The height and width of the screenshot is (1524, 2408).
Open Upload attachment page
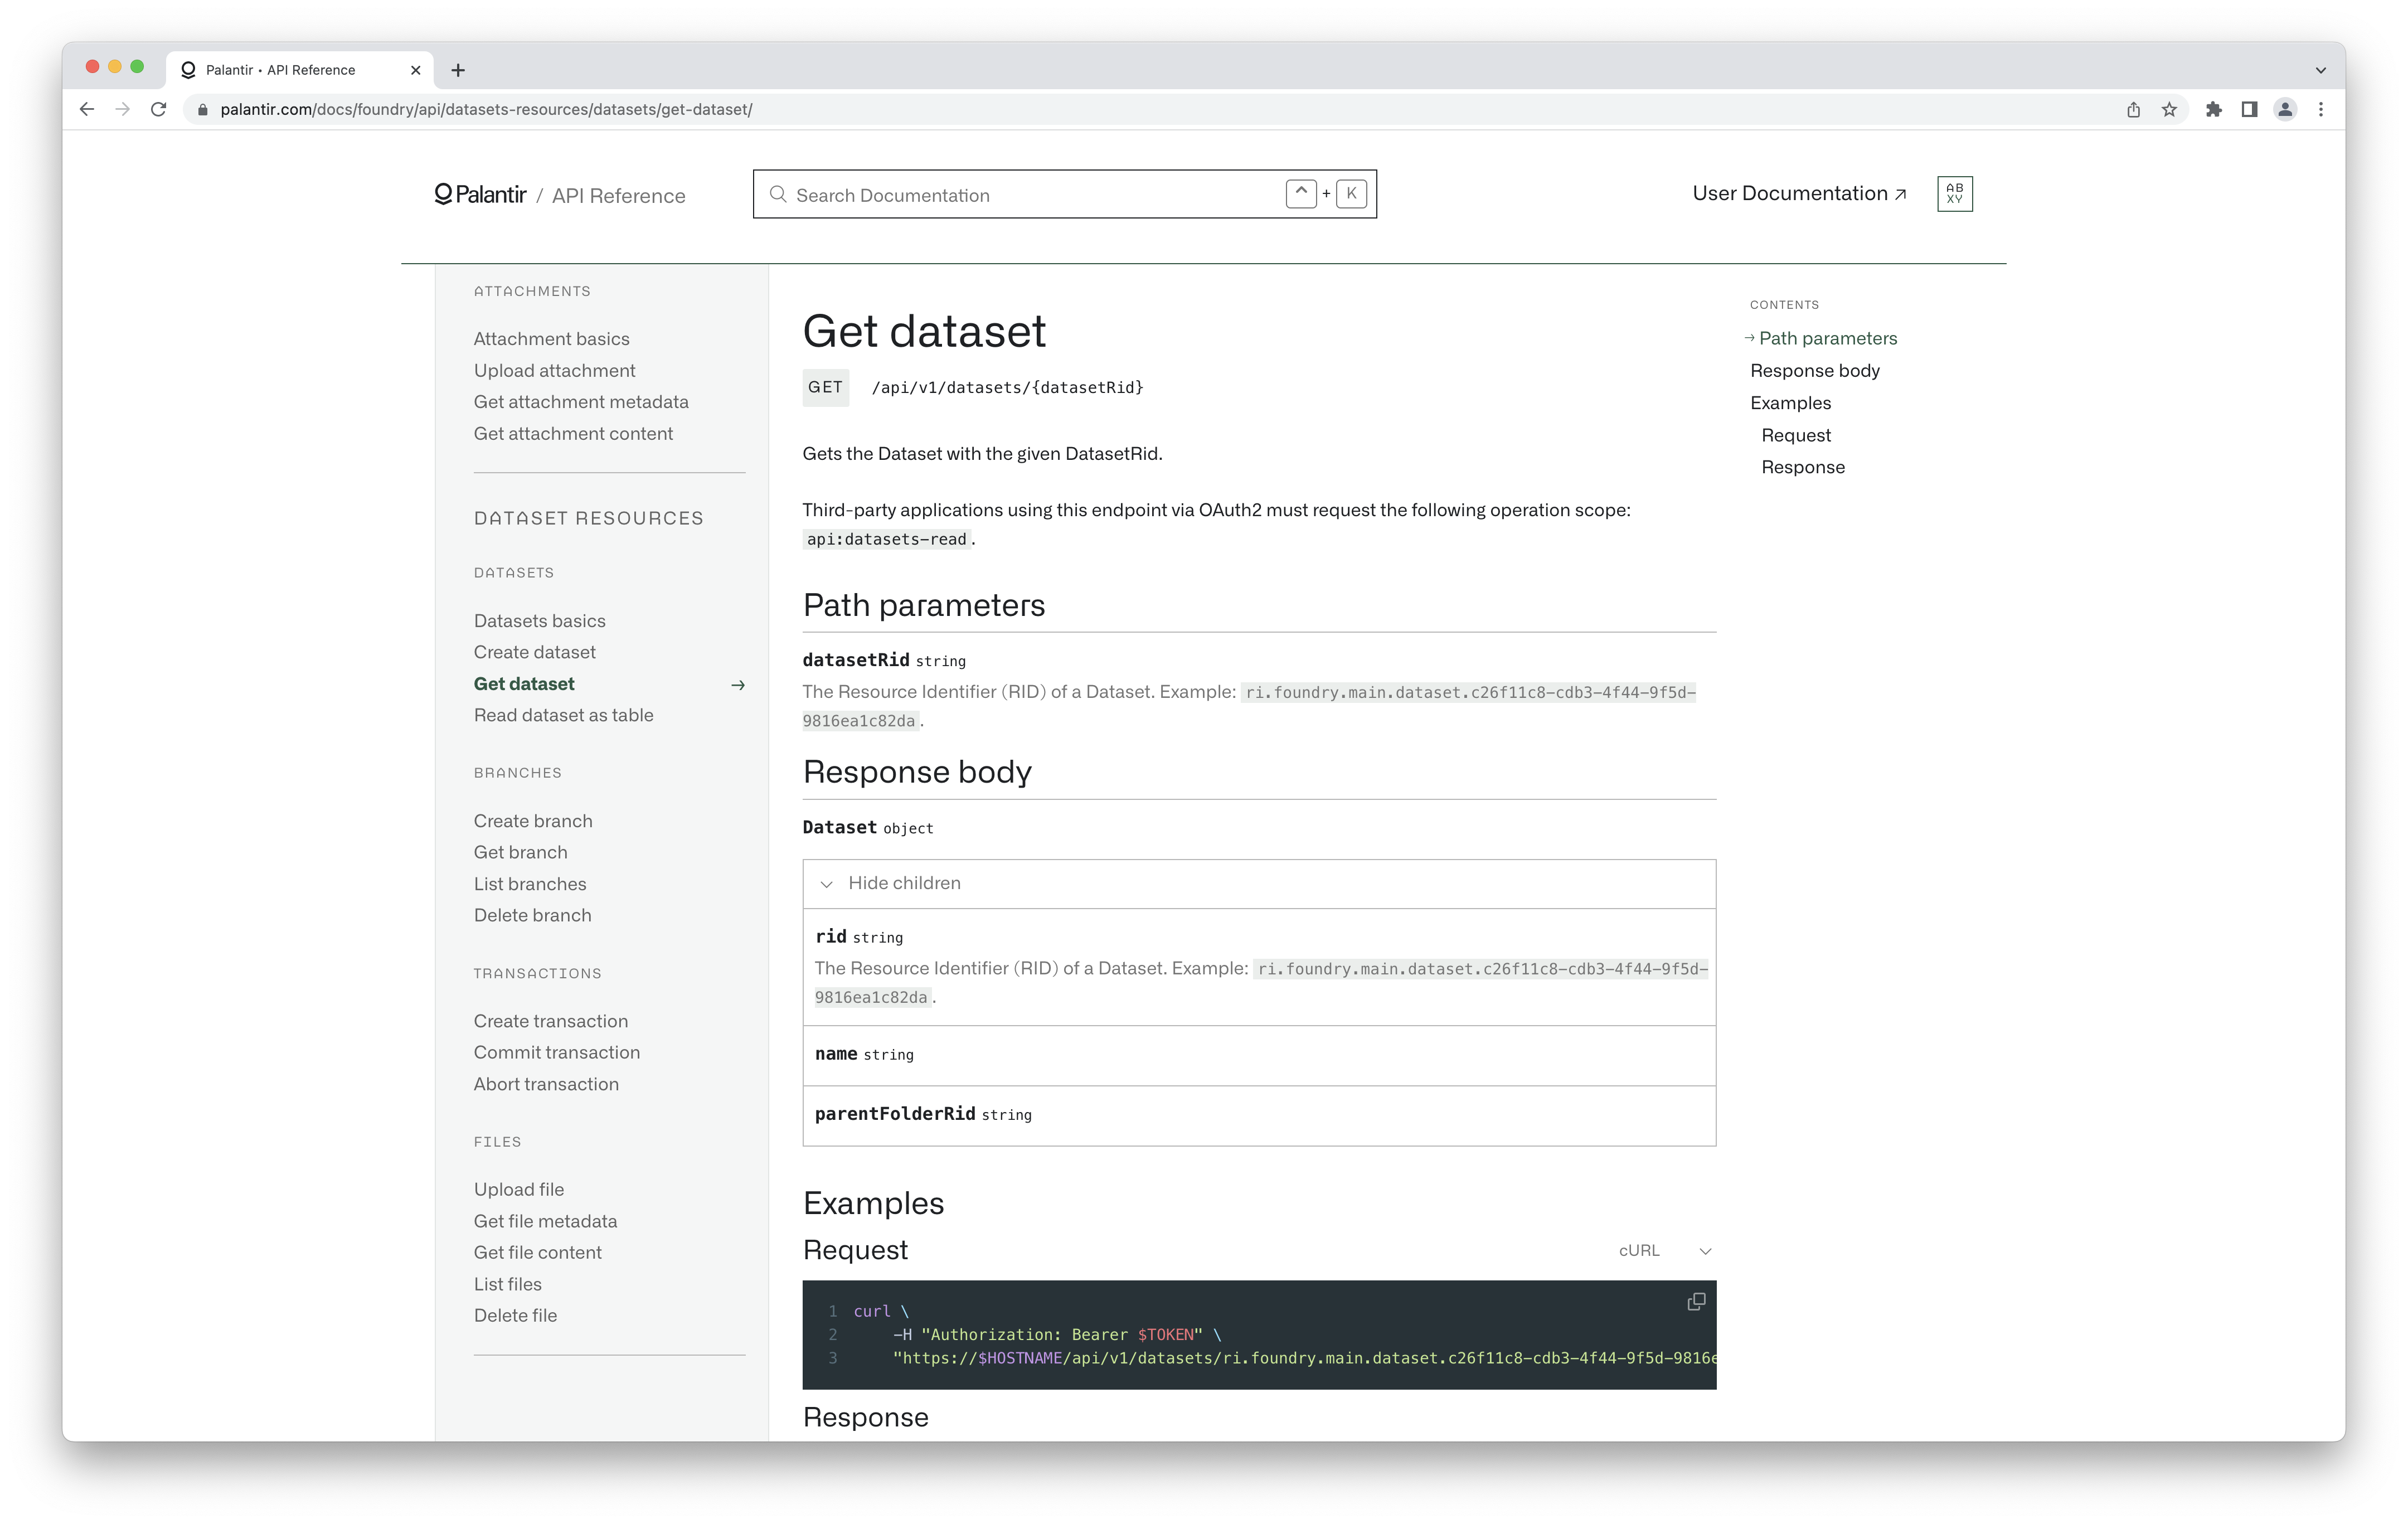coord(554,370)
